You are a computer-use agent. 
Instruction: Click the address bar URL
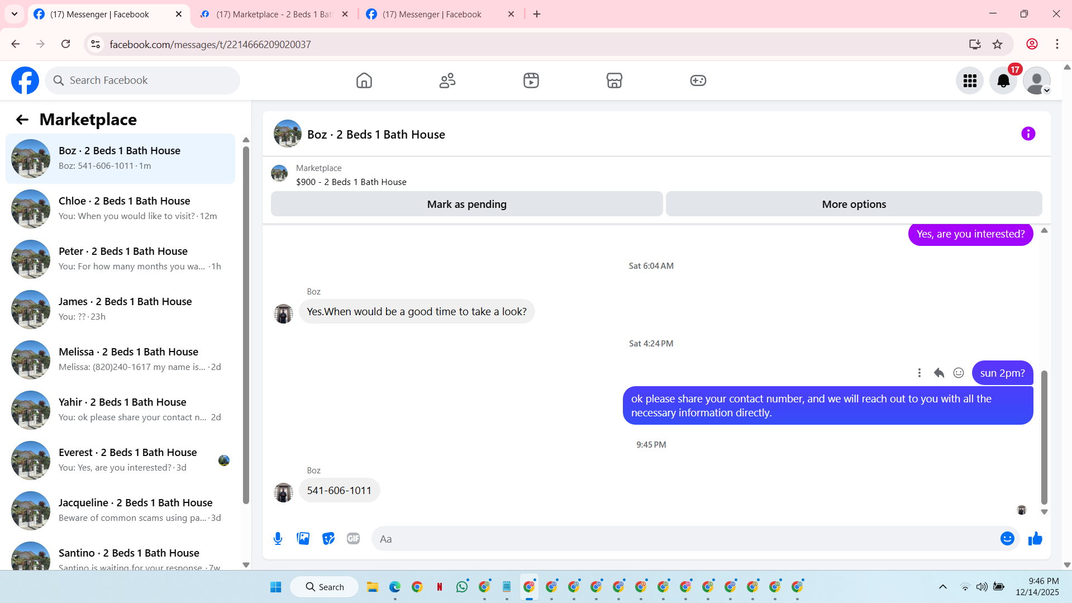(210, 44)
